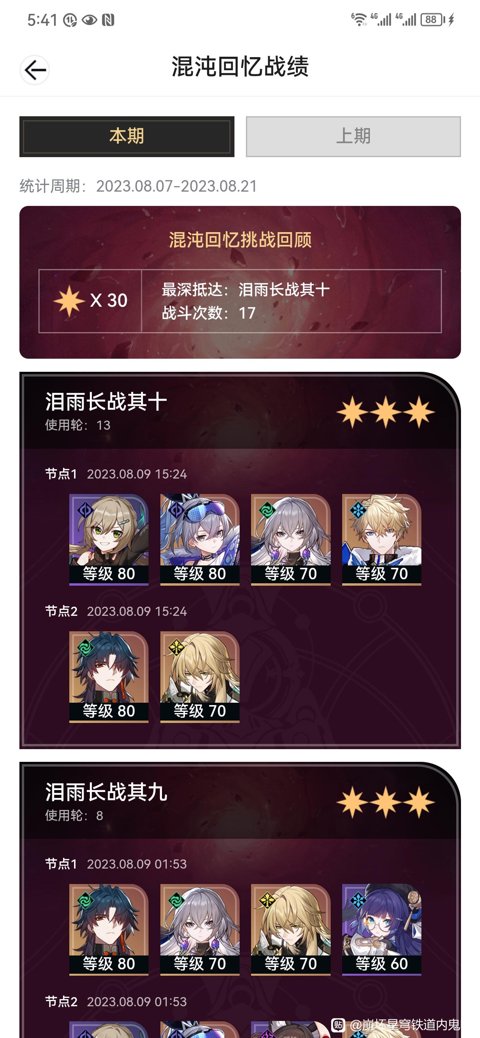480x1038 pixels.
Task: Select Blade level 80 portrait in 其九 节点1
Action: (109, 929)
